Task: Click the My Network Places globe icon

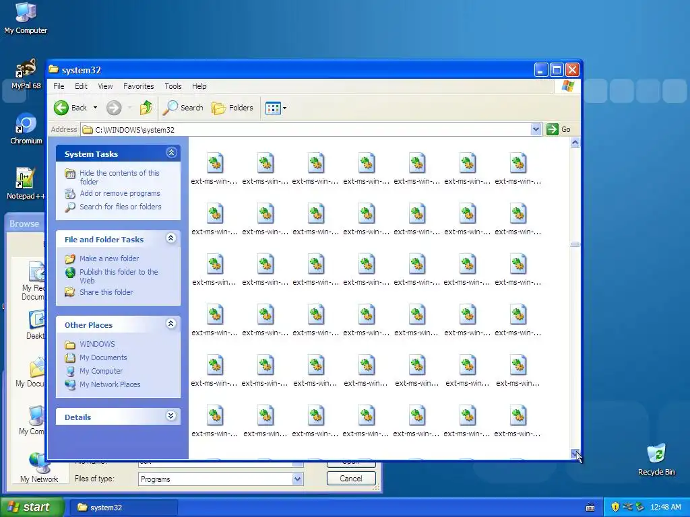Action: point(70,384)
